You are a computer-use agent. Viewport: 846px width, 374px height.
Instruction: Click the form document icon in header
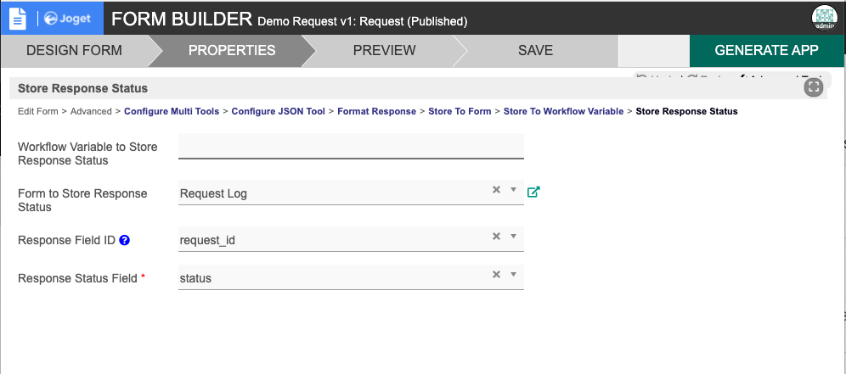(x=18, y=18)
